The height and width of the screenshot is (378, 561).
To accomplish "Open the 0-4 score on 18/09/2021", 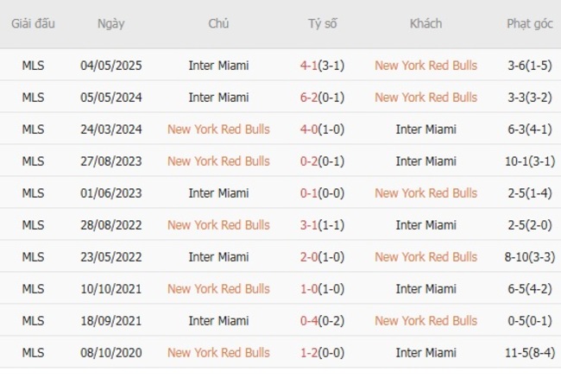I will click(x=309, y=321).
